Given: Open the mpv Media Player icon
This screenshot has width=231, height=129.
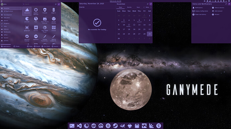Looking at the screenshot, I should 45,29.
